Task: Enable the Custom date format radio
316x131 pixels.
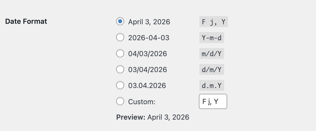Action: 120,101
